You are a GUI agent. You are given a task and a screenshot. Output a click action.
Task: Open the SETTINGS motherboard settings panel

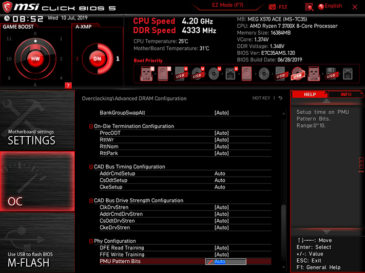pos(37,120)
